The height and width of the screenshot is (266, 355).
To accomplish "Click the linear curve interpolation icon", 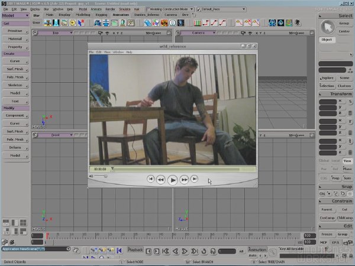I will point(214,23).
